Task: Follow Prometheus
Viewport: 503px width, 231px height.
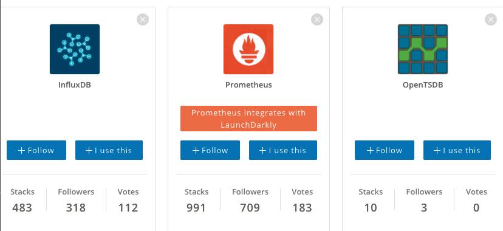Action: pyautogui.click(x=210, y=150)
